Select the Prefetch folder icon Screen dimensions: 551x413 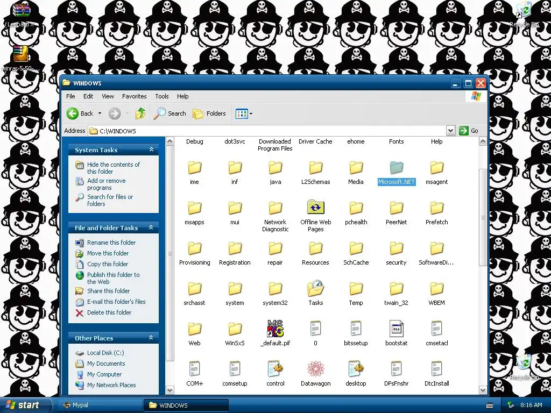[437, 208]
